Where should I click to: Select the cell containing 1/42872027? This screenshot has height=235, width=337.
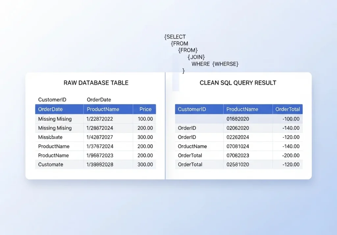[x=99, y=137]
